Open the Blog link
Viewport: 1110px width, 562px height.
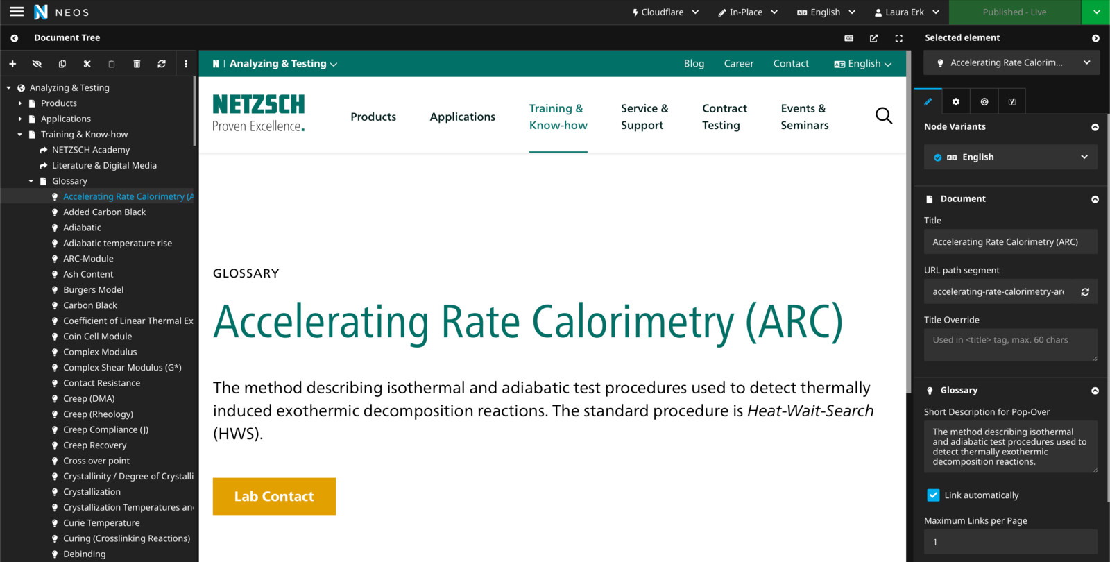click(x=694, y=64)
